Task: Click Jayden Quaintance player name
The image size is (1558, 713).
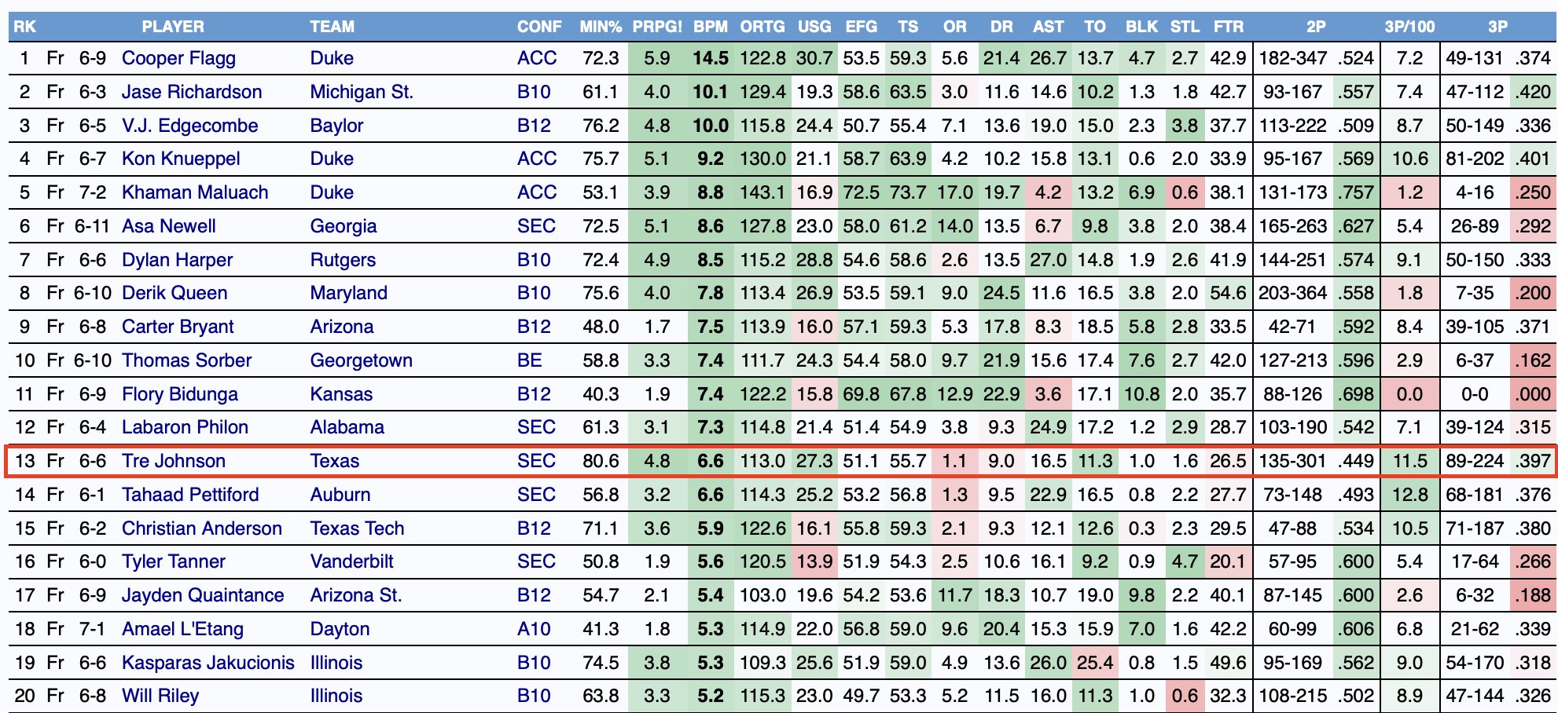Action: (x=203, y=595)
